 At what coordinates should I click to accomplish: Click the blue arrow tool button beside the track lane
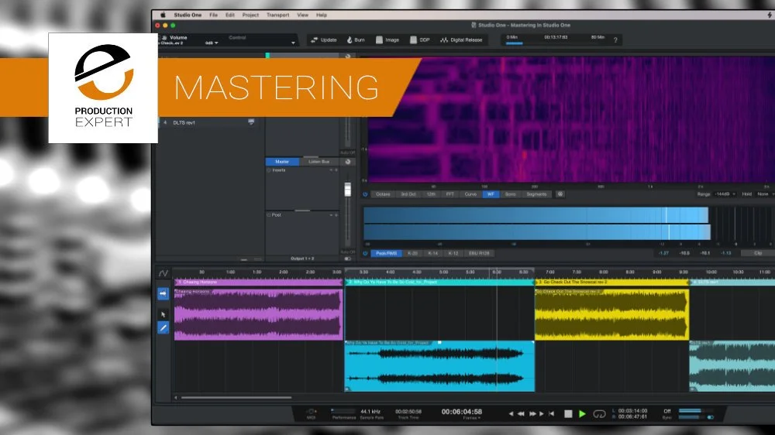(163, 293)
